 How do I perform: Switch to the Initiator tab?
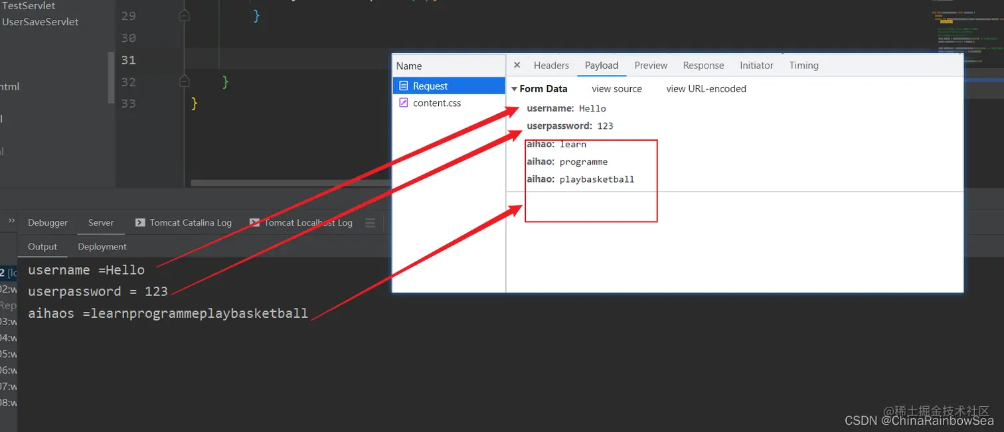[756, 66]
